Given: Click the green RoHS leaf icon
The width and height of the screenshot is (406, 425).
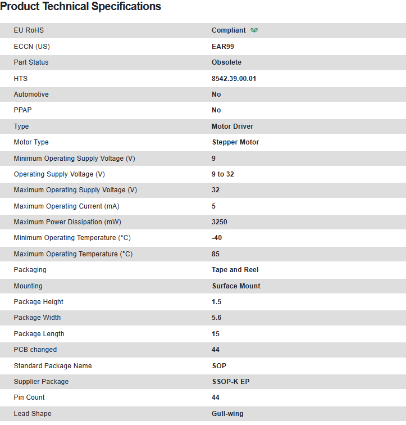Looking at the screenshot, I should (x=254, y=30).
